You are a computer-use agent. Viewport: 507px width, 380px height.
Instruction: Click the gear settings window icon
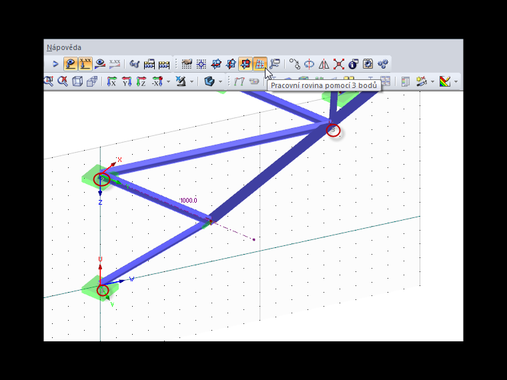(368, 64)
